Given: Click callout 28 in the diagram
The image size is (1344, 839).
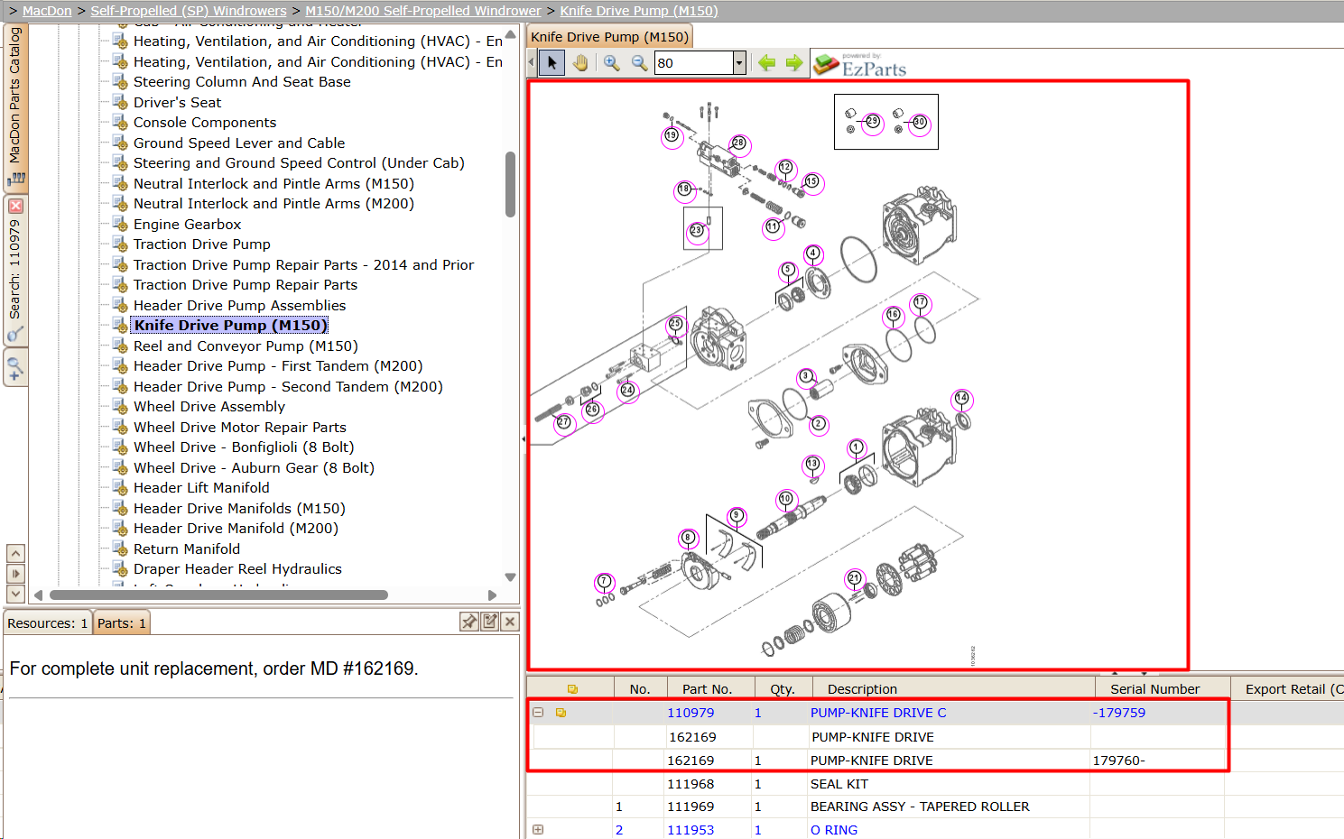Looking at the screenshot, I should coord(738,143).
